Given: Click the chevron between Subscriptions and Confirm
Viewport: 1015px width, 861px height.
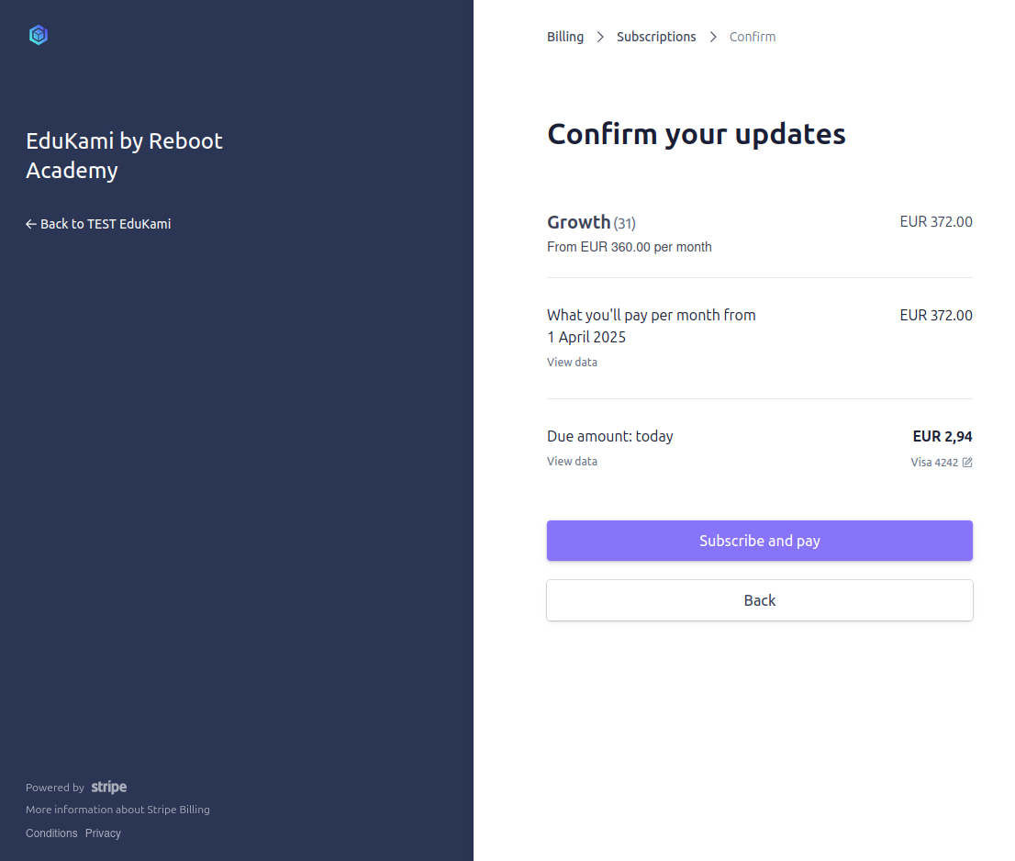Looking at the screenshot, I should click(713, 37).
